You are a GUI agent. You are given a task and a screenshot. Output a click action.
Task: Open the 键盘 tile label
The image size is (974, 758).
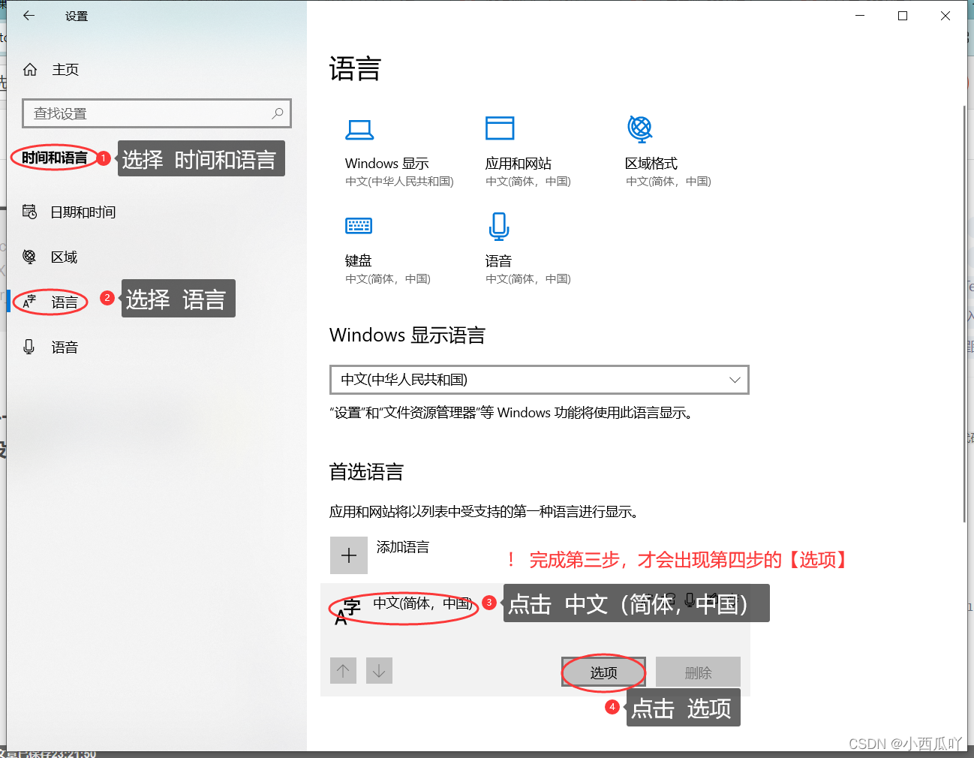pyautogui.click(x=359, y=260)
